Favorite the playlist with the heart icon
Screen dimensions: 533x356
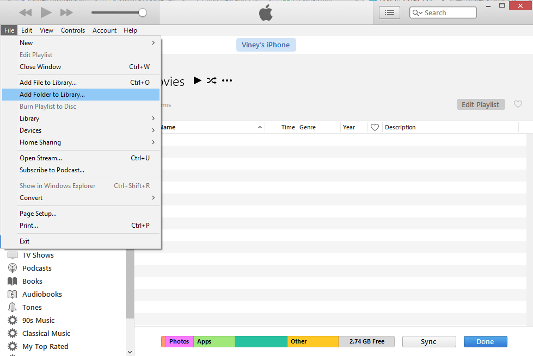(517, 104)
